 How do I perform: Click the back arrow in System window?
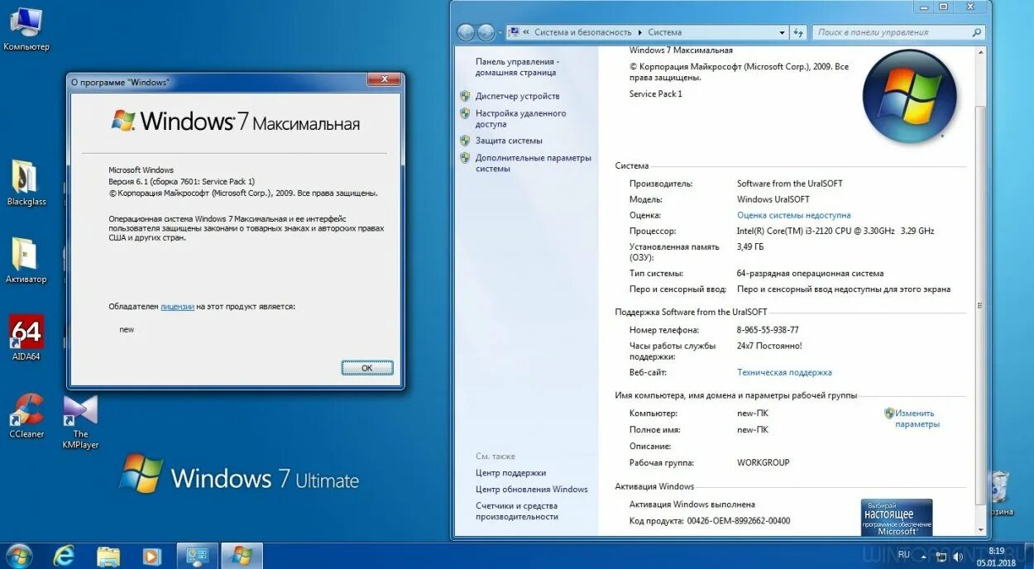click(466, 32)
